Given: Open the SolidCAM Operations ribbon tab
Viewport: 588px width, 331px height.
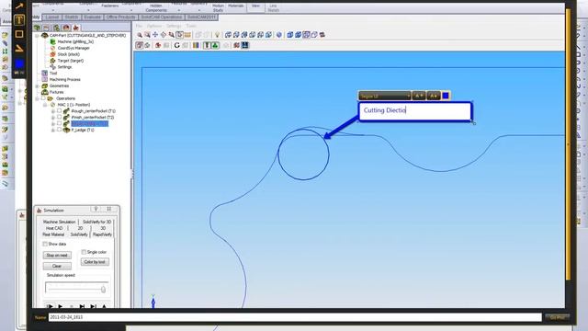Looking at the screenshot, I should pos(162,17).
